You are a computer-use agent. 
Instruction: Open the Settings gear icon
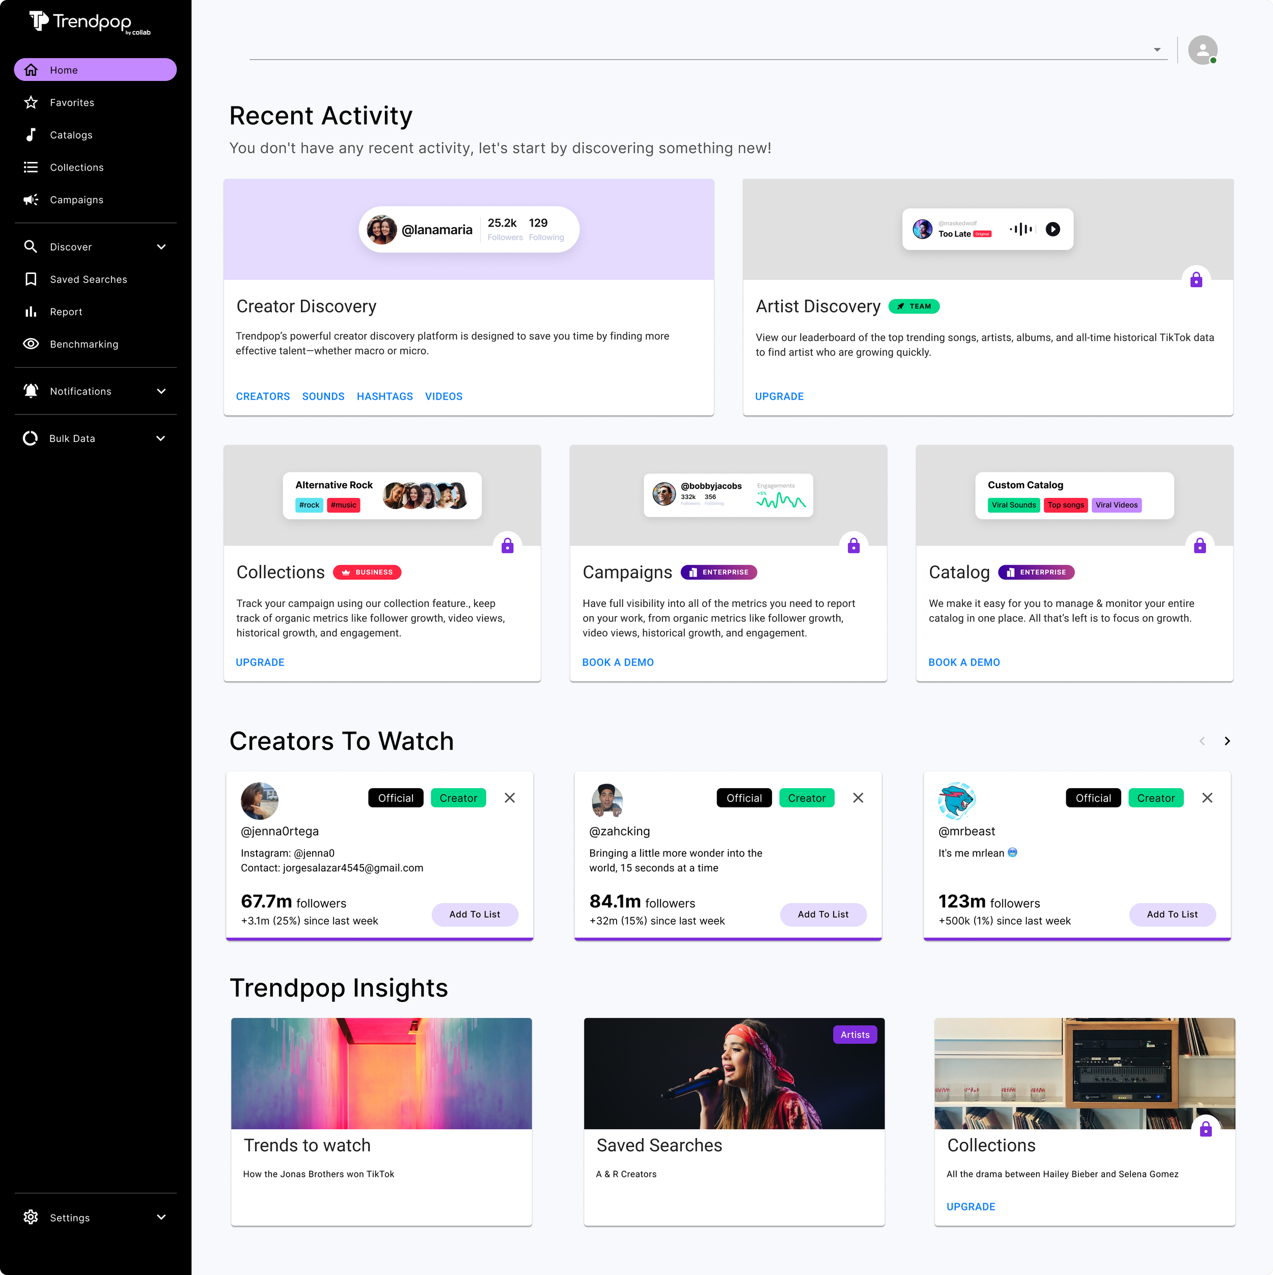[31, 1217]
